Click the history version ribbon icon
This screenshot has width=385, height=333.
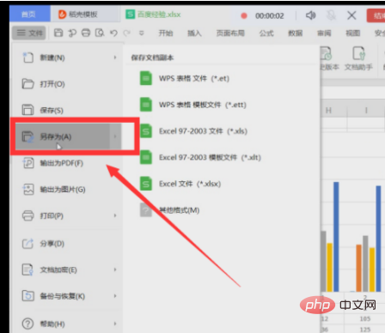(x=329, y=59)
